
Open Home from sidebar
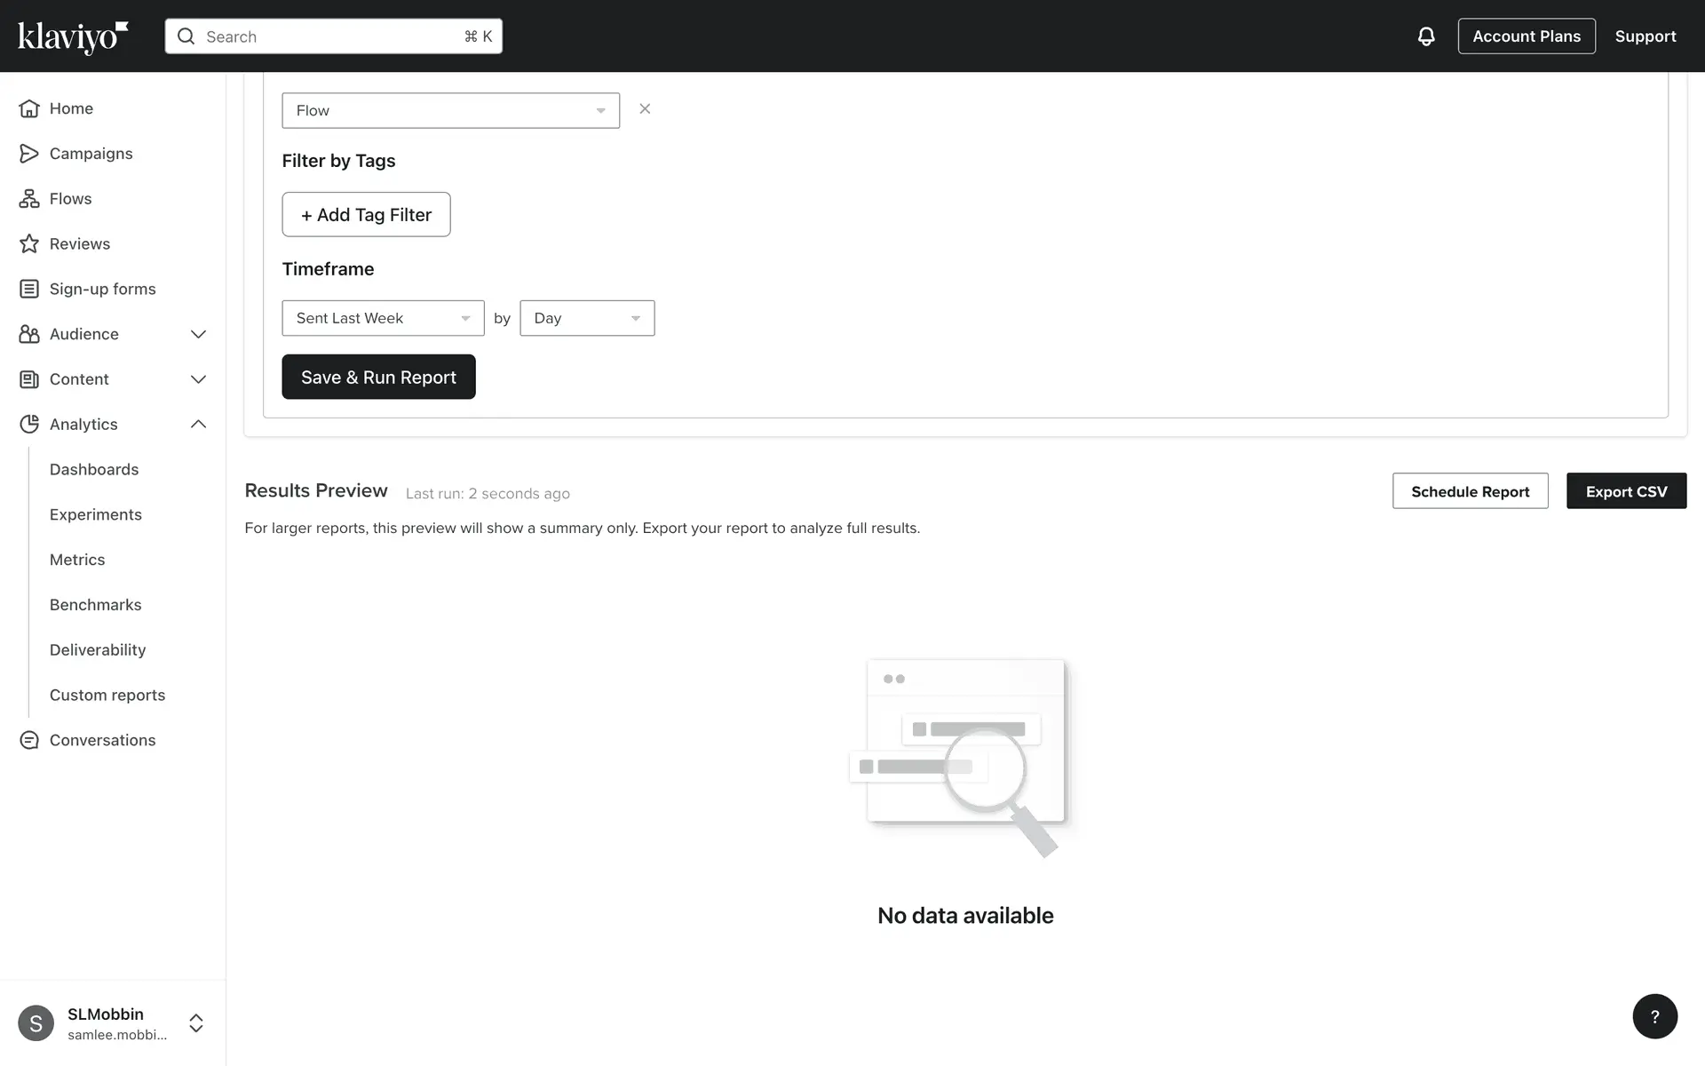[x=71, y=108]
